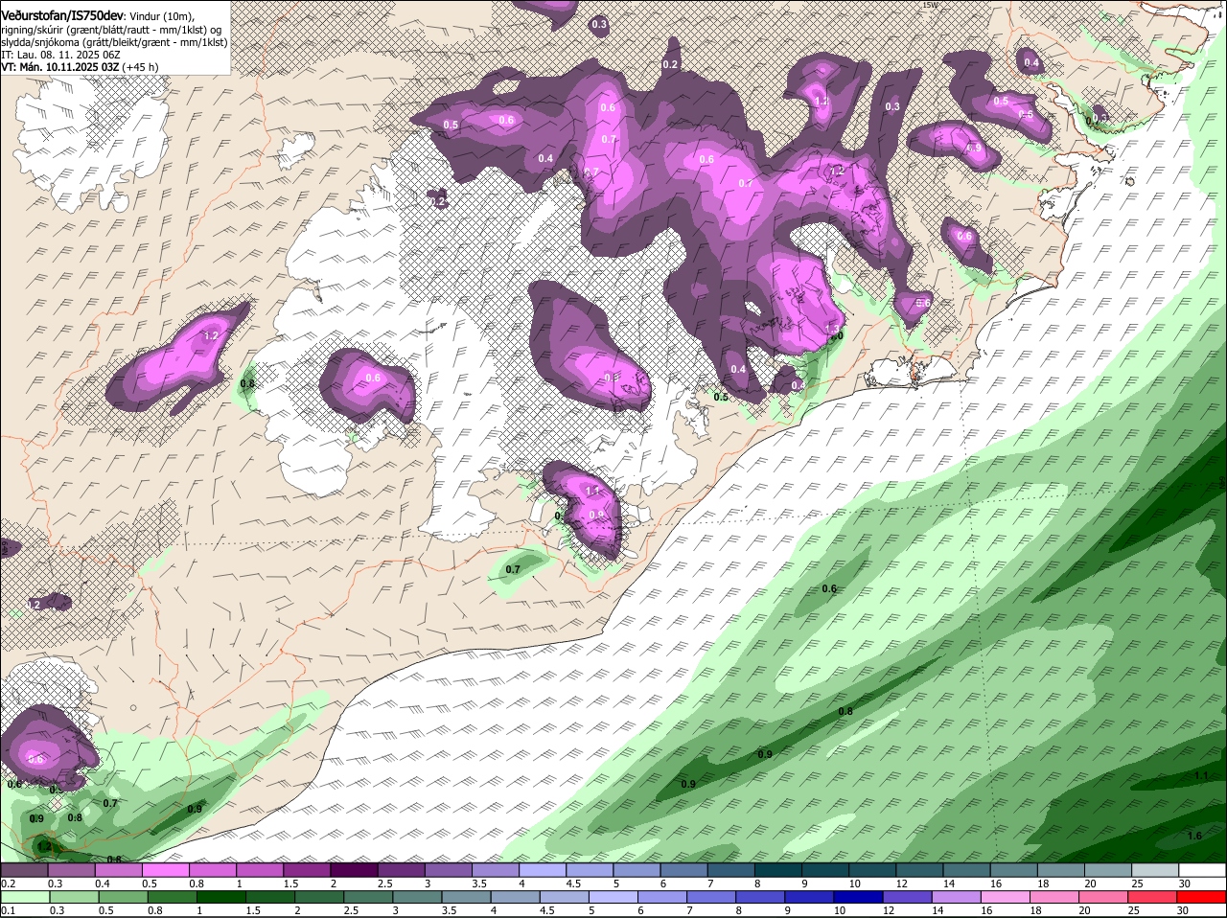Screen dimensions: 1227x918
Task: Pick the top legend row swatch labeled 12
Action: [919, 870]
